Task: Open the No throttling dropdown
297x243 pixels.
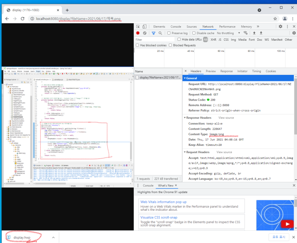Action: tap(229, 33)
